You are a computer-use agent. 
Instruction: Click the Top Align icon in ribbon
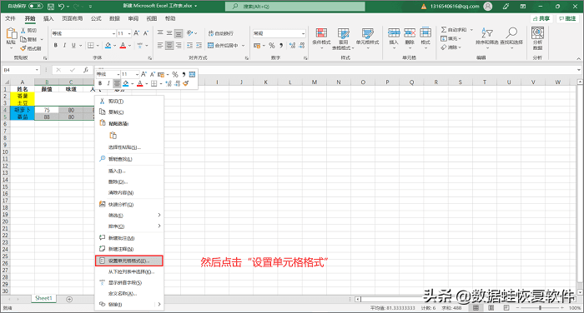[160, 33]
